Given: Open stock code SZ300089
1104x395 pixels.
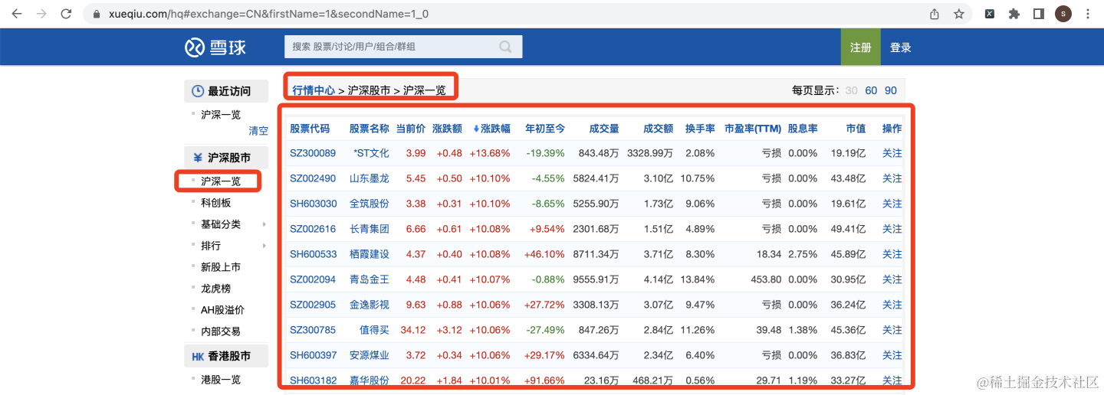Looking at the screenshot, I should coord(313,153).
